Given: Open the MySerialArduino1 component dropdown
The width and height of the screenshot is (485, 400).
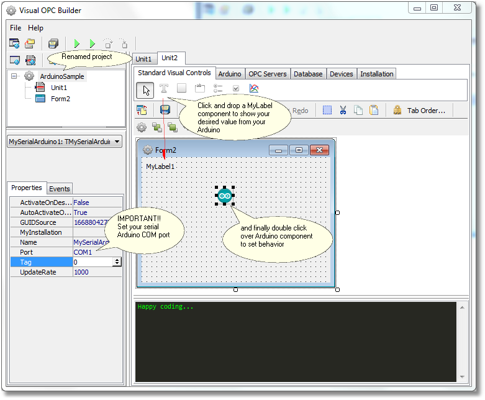Looking at the screenshot, I should click(x=117, y=142).
